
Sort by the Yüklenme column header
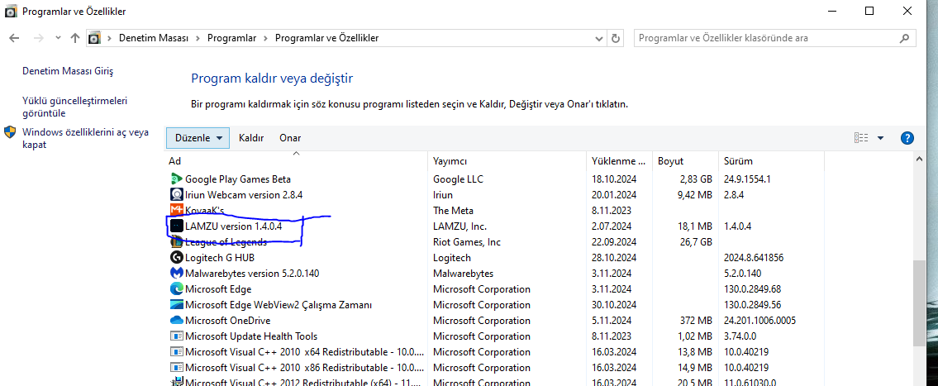tap(620, 161)
